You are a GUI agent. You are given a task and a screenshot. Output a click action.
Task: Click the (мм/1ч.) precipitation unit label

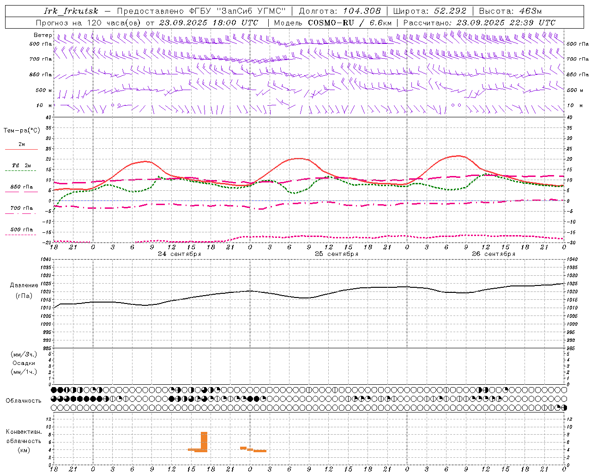click(x=24, y=372)
